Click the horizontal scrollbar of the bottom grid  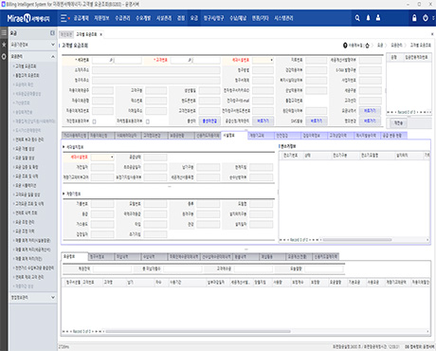coord(198,331)
